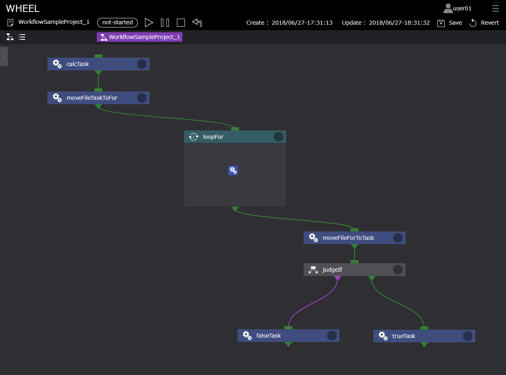Viewport: 506px width, 375px height.
Task: Stop the running project
Action: click(x=181, y=23)
